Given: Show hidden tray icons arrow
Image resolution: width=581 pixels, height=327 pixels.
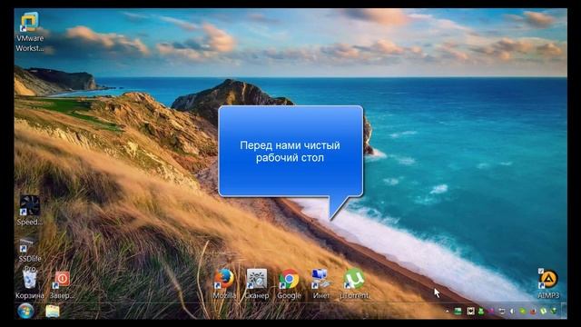Looking at the screenshot, I should (448, 311).
